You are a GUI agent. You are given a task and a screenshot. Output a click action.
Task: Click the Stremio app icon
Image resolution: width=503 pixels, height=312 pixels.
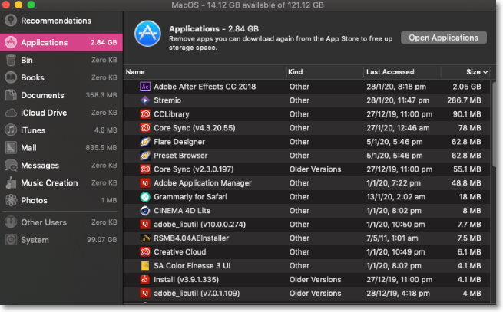pyautogui.click(x=145, y=100)
